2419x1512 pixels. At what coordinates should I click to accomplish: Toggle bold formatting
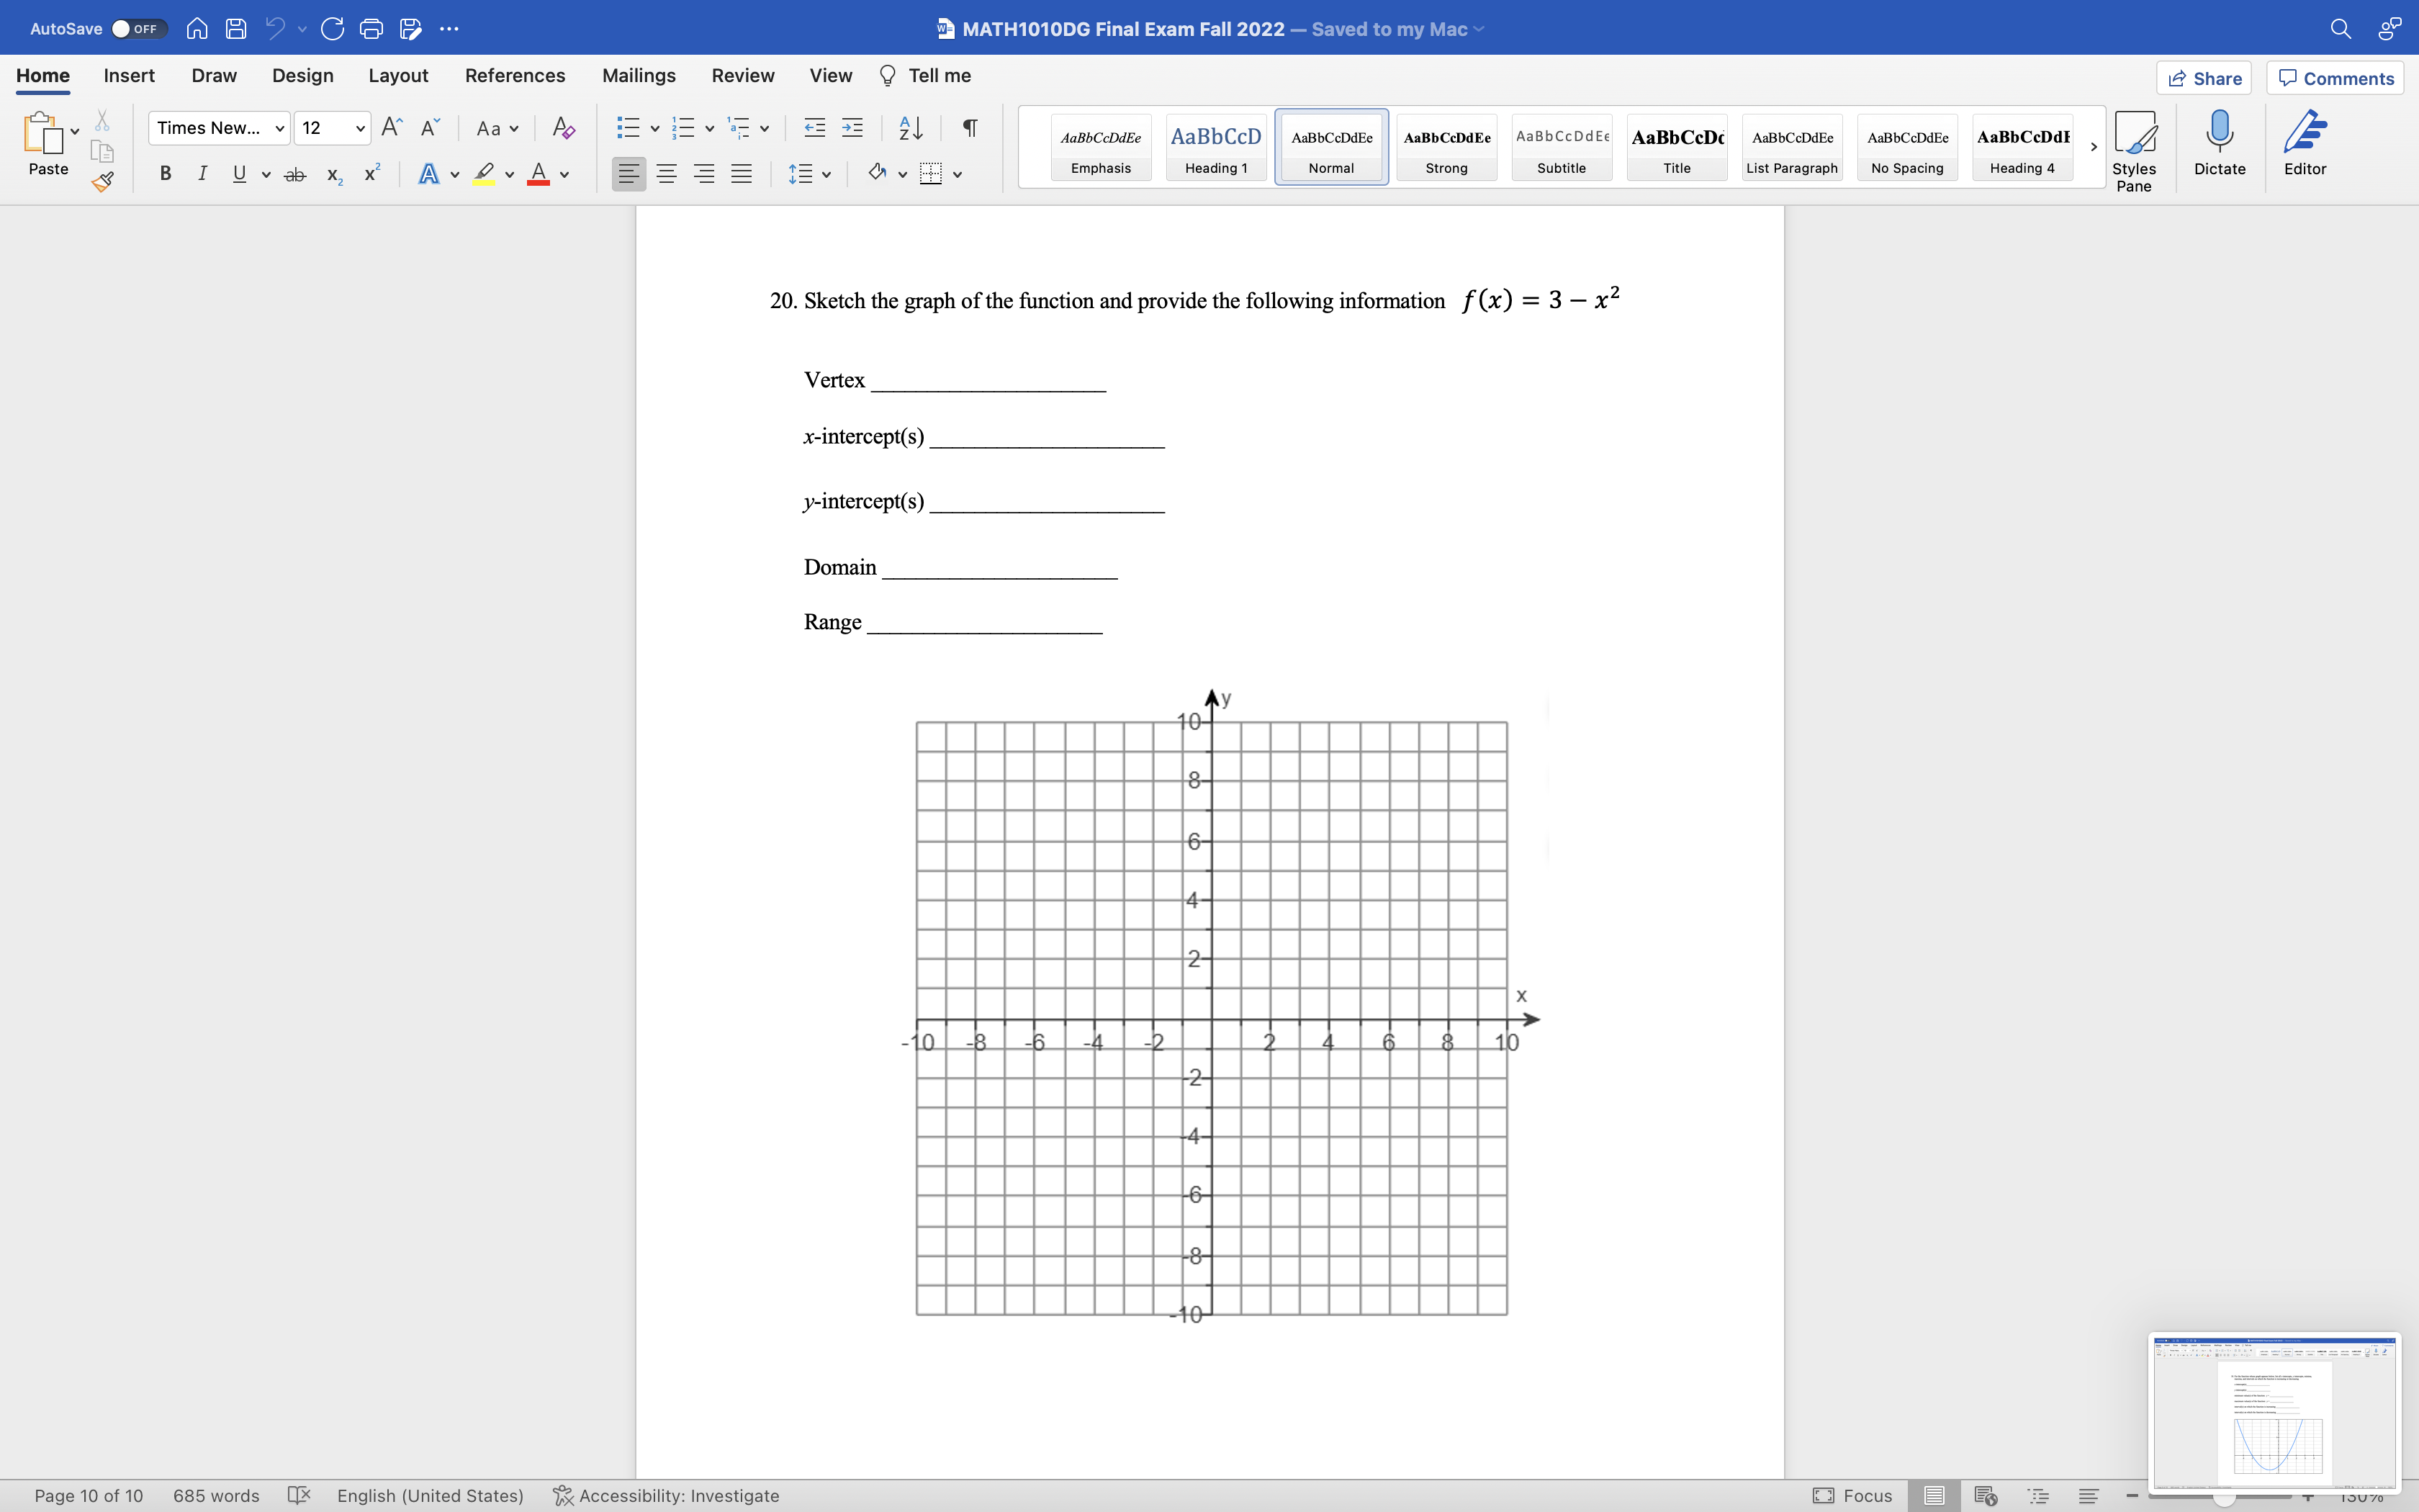tap(165, 173)
